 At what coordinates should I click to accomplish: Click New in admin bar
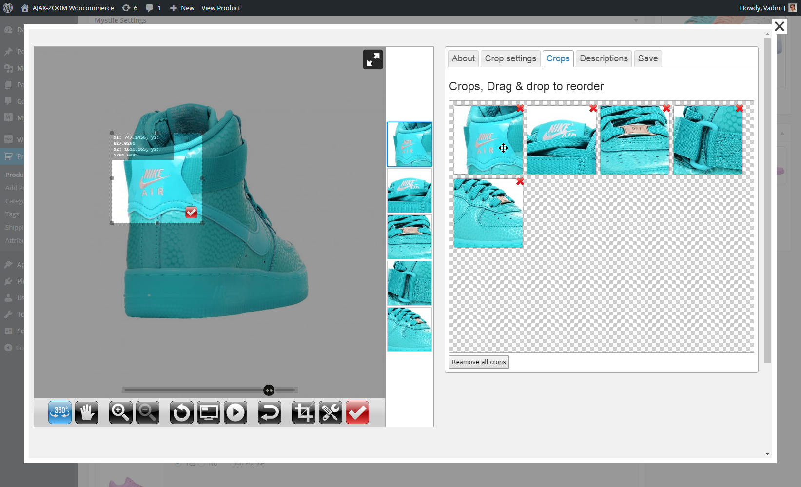182,8
